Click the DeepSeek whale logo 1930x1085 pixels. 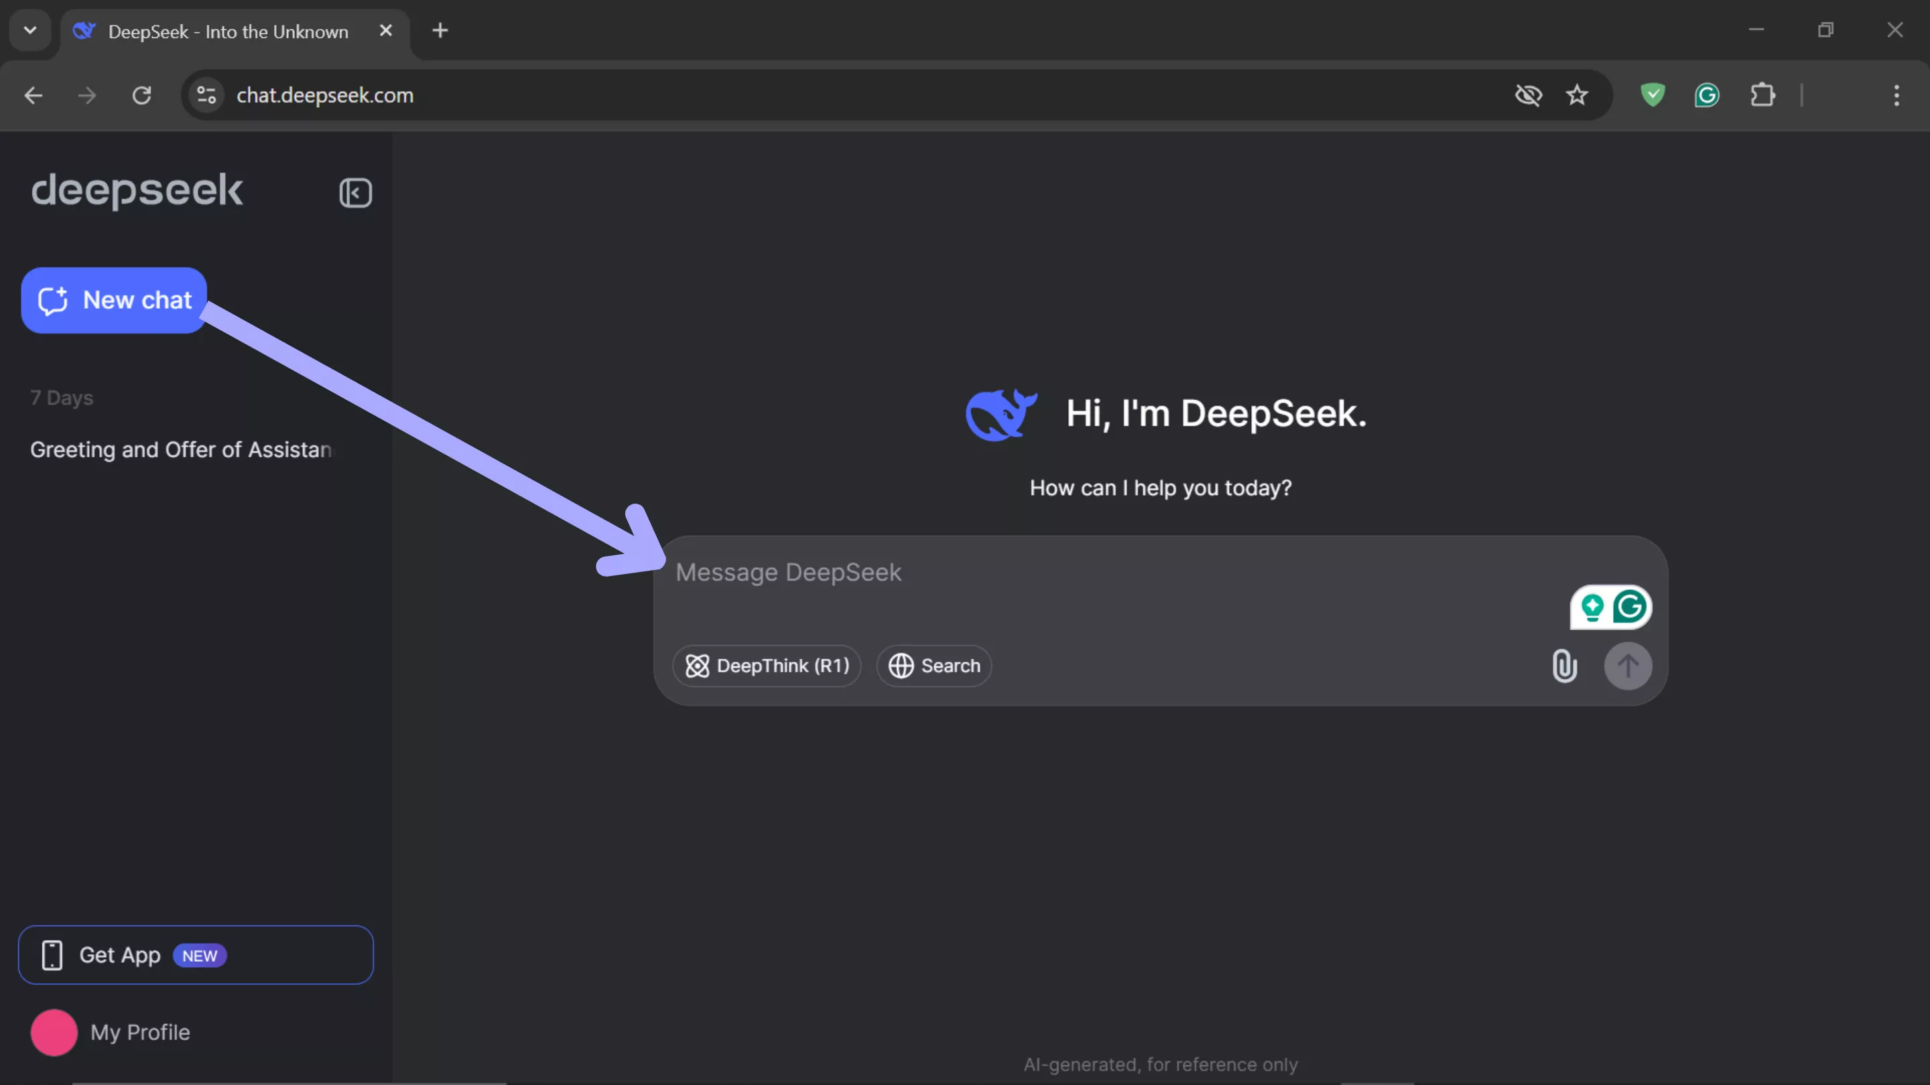1001,413
